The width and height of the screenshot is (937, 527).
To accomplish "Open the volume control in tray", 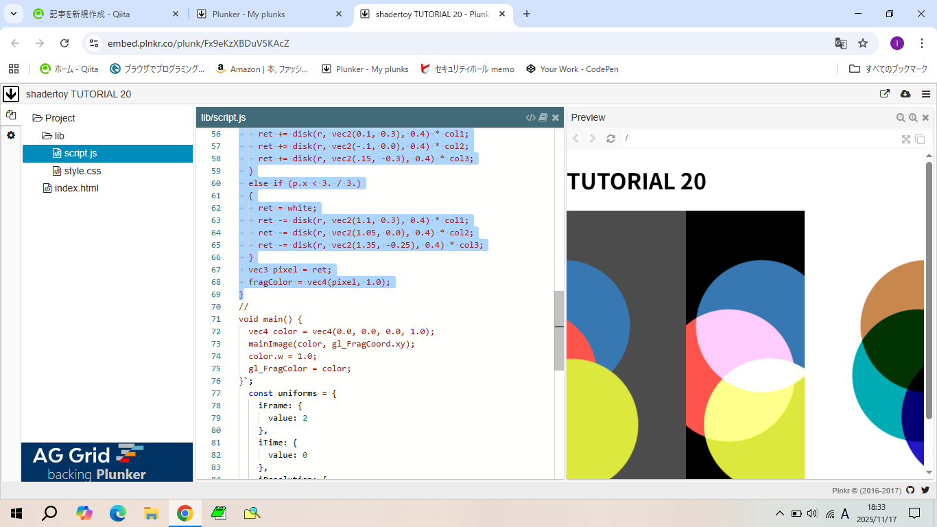I will tap(813, 513).
